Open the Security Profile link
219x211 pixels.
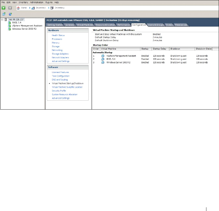tap(59, 91)
